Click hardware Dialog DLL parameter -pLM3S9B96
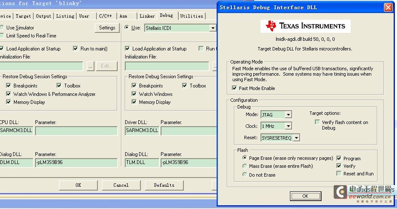The height and width of the screenshot is (209, 397). pos(189,162)
